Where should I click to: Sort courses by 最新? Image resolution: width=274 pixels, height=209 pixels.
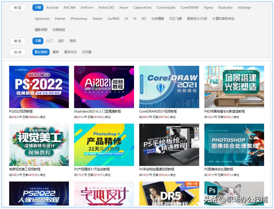click(56, 52)
